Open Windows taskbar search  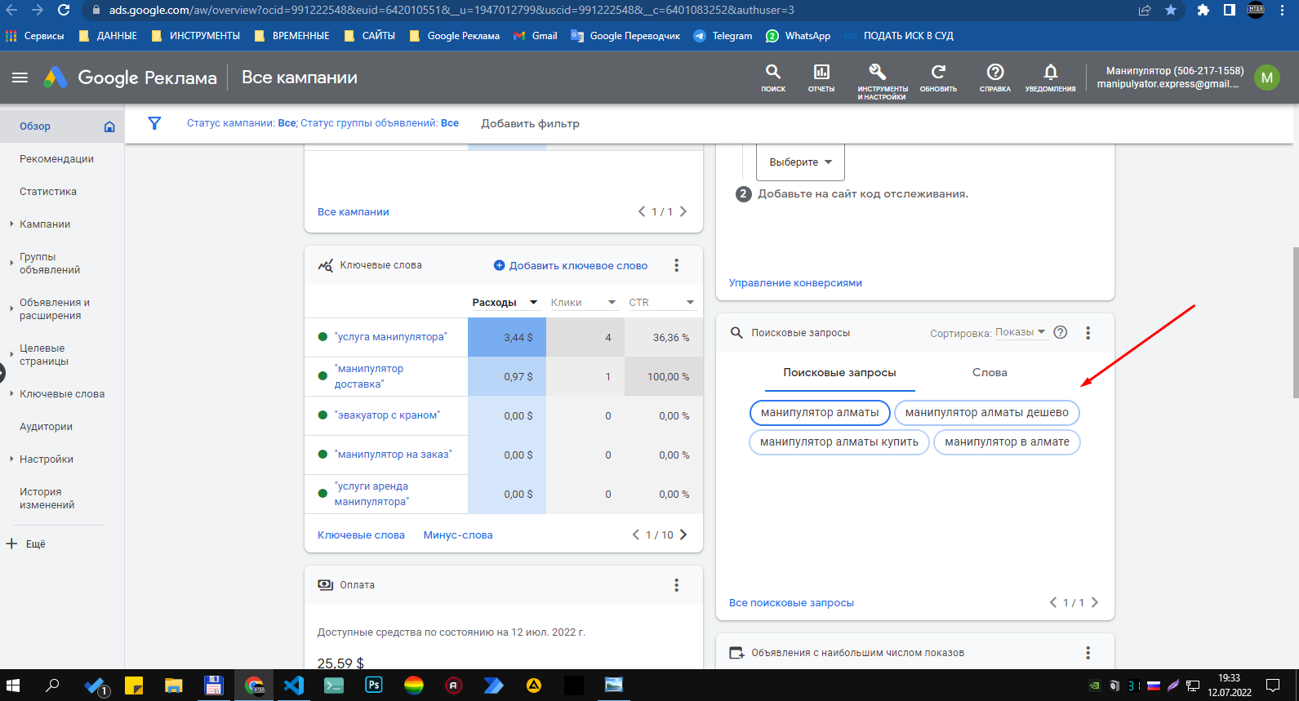[52, 685]
